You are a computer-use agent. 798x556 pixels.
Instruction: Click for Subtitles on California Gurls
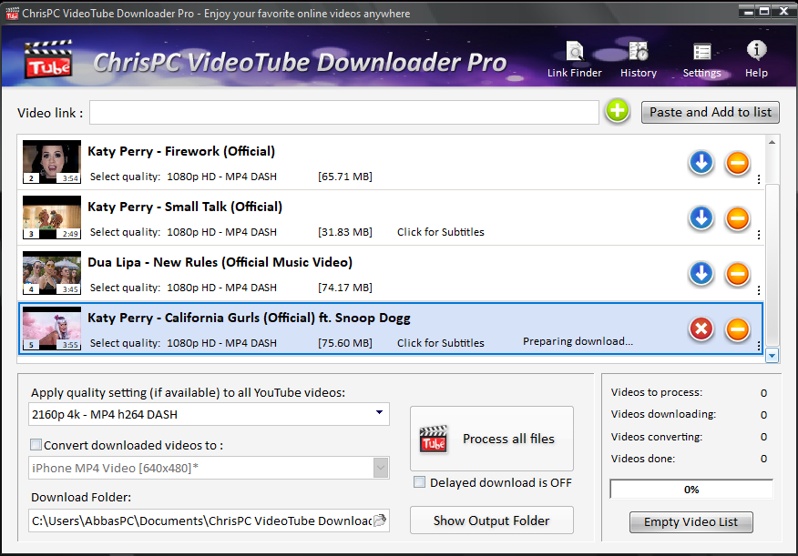tap(441, 342)
